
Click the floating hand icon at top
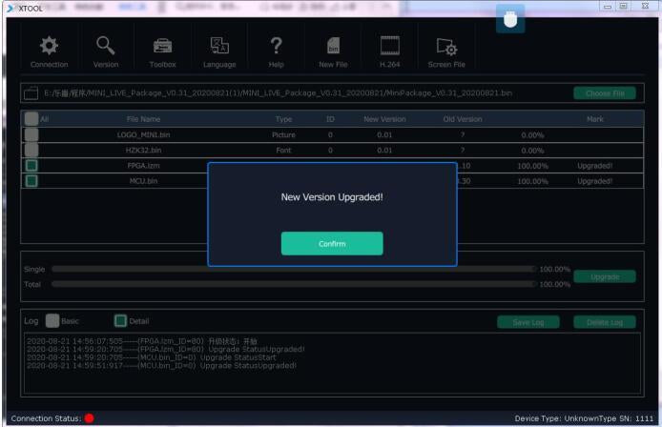point(510,19)
